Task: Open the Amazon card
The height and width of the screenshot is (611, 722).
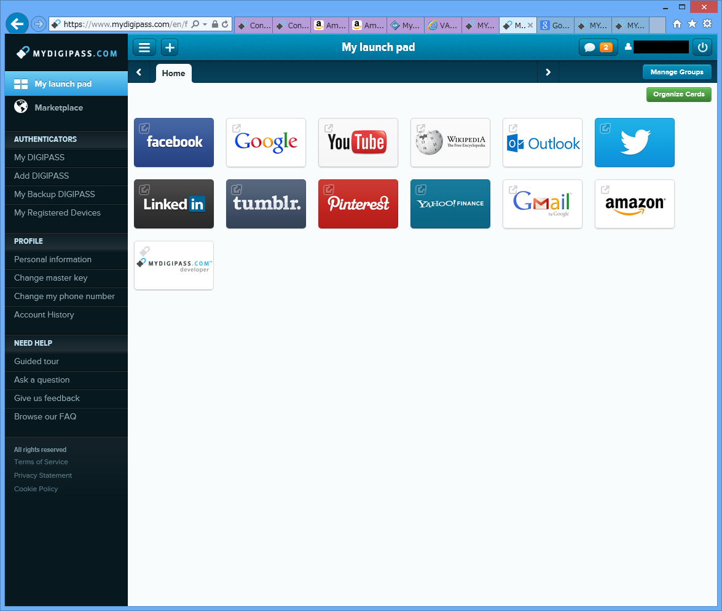Action: click(634, 204)
